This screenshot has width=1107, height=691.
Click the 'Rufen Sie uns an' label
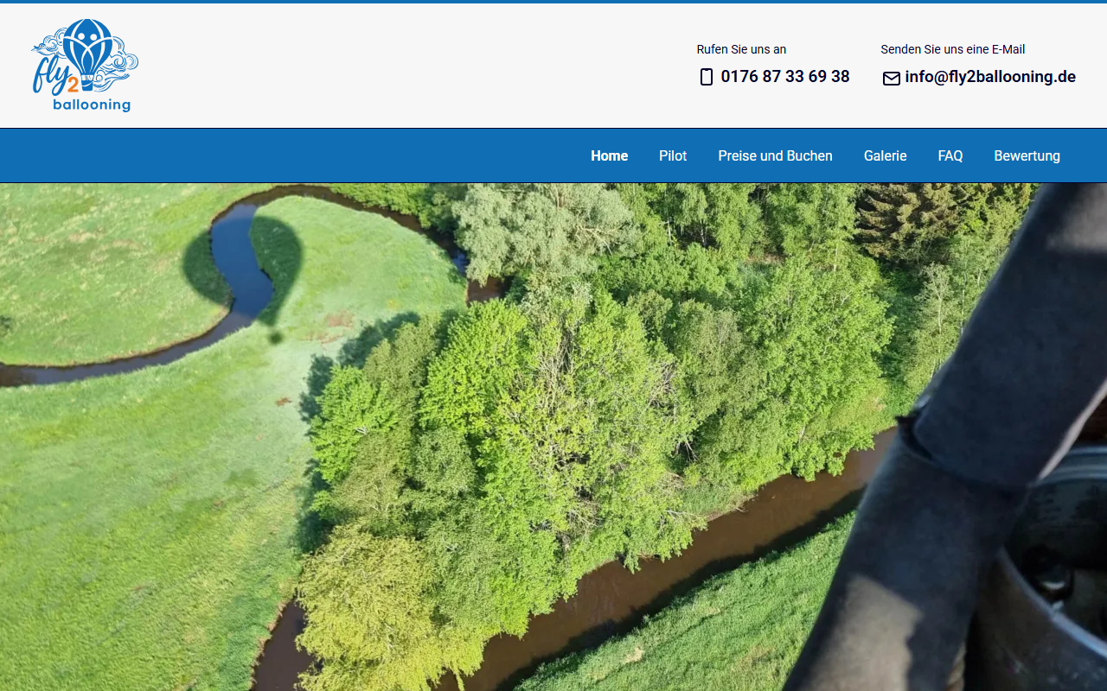point(741,50)
